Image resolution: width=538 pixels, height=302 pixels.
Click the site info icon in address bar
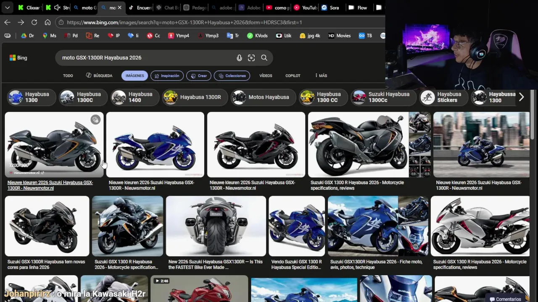(61, 22)
